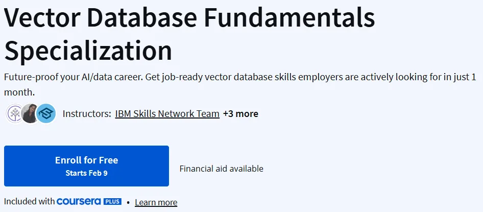Screen dimensions: 483x212
Task: Follow the Learn more link
Action: [156, 202]
